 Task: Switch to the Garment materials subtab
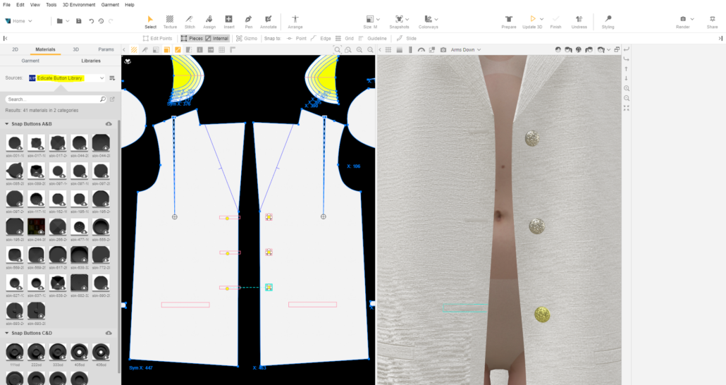click(30, 61)
